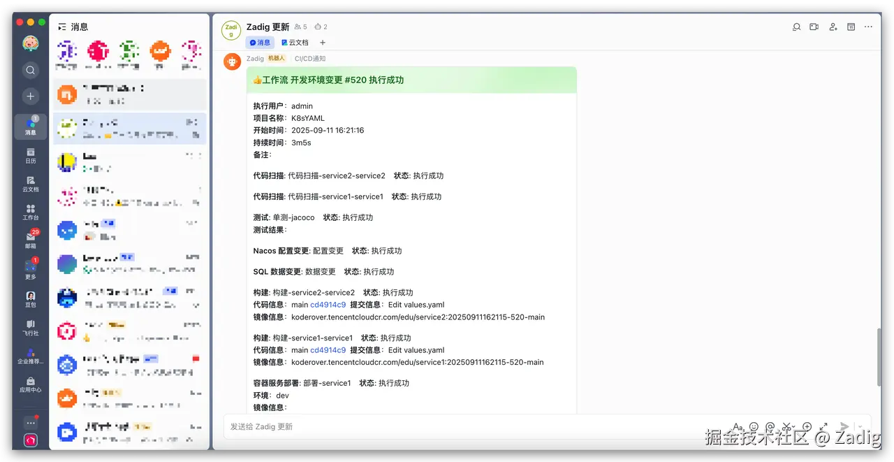The height and width of the screenshot is (462, 894).
Task: Open the circled plus attachment menu
Action: [807, 426]
